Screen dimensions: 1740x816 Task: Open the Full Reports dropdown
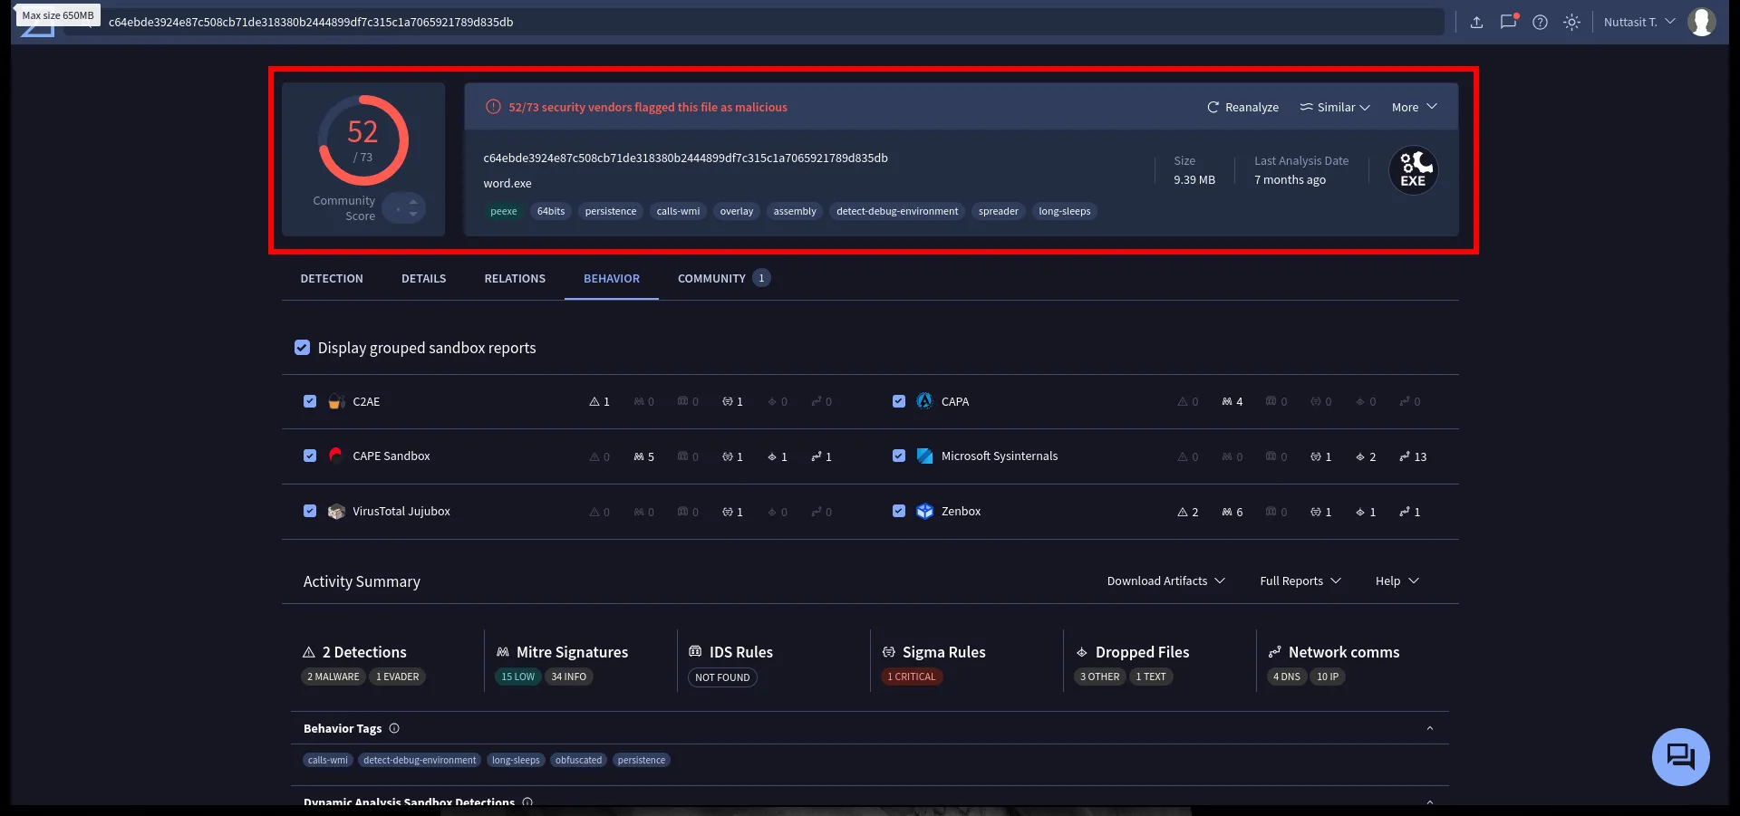click(x=1300, y=581)
